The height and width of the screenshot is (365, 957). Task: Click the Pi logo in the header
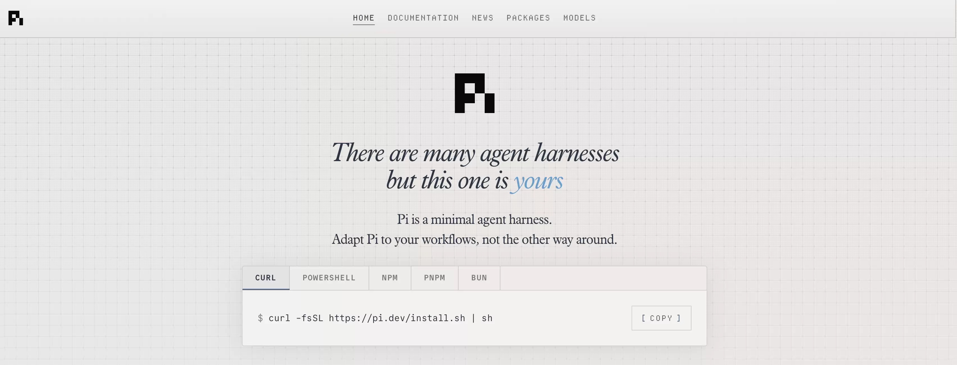click(x=16, y=18)
